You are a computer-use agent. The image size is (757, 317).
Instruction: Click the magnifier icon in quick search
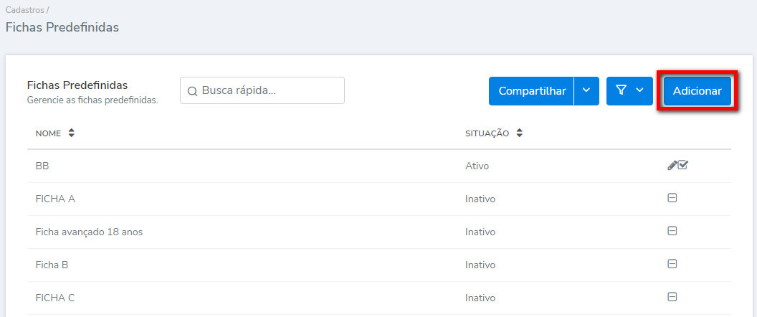pos(192,91)
